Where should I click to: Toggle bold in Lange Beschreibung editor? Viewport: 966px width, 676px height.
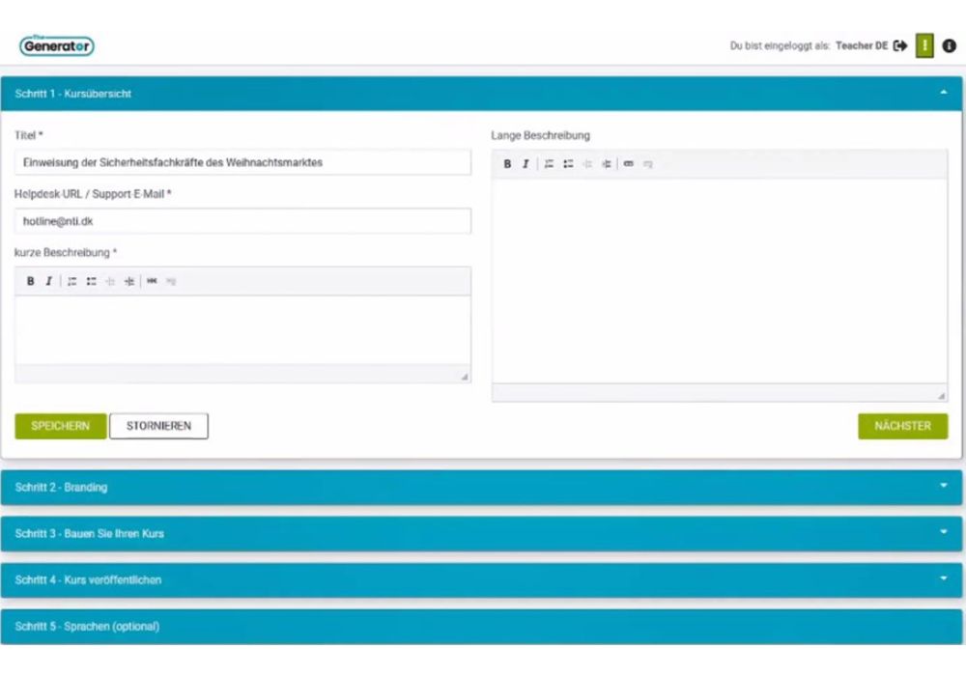(507, 164)
